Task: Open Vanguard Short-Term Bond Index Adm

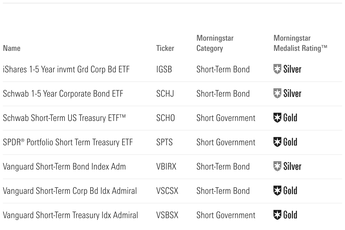Action: click(64, 167)
